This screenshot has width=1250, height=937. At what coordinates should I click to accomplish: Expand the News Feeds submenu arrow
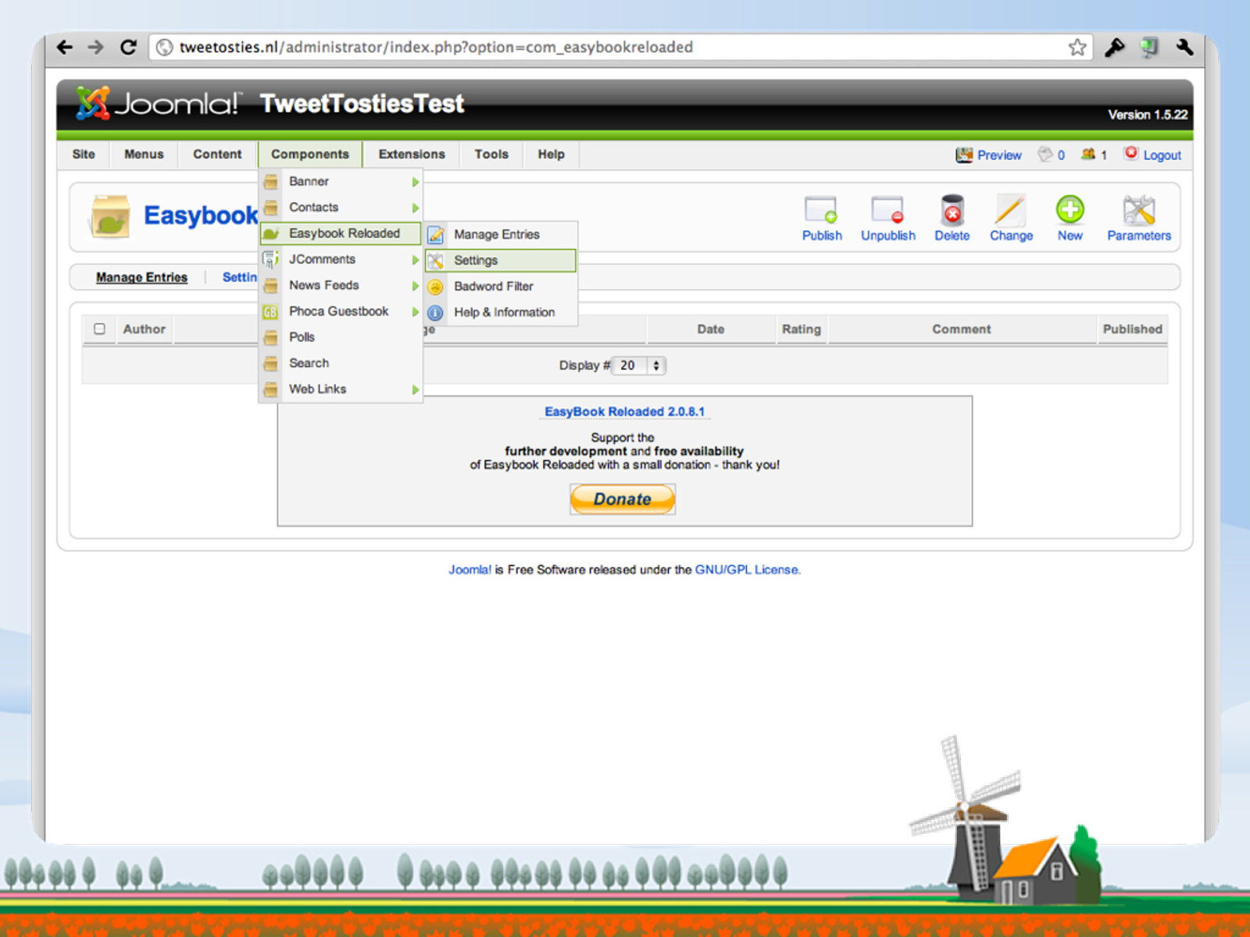point(416,286)
